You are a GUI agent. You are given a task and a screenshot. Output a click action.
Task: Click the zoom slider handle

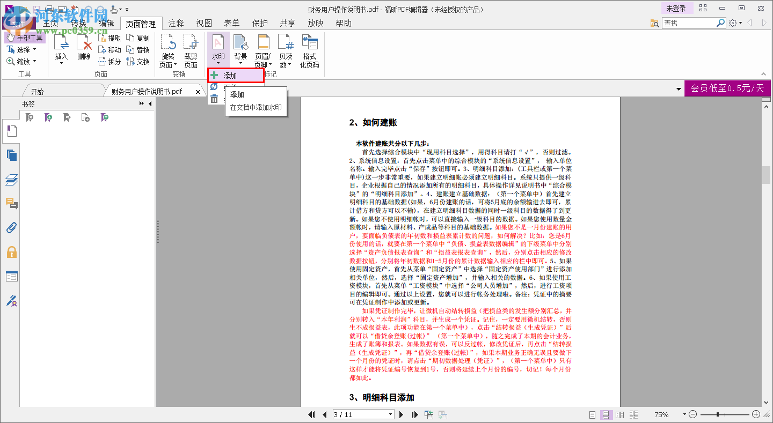[x=718, y=414]
